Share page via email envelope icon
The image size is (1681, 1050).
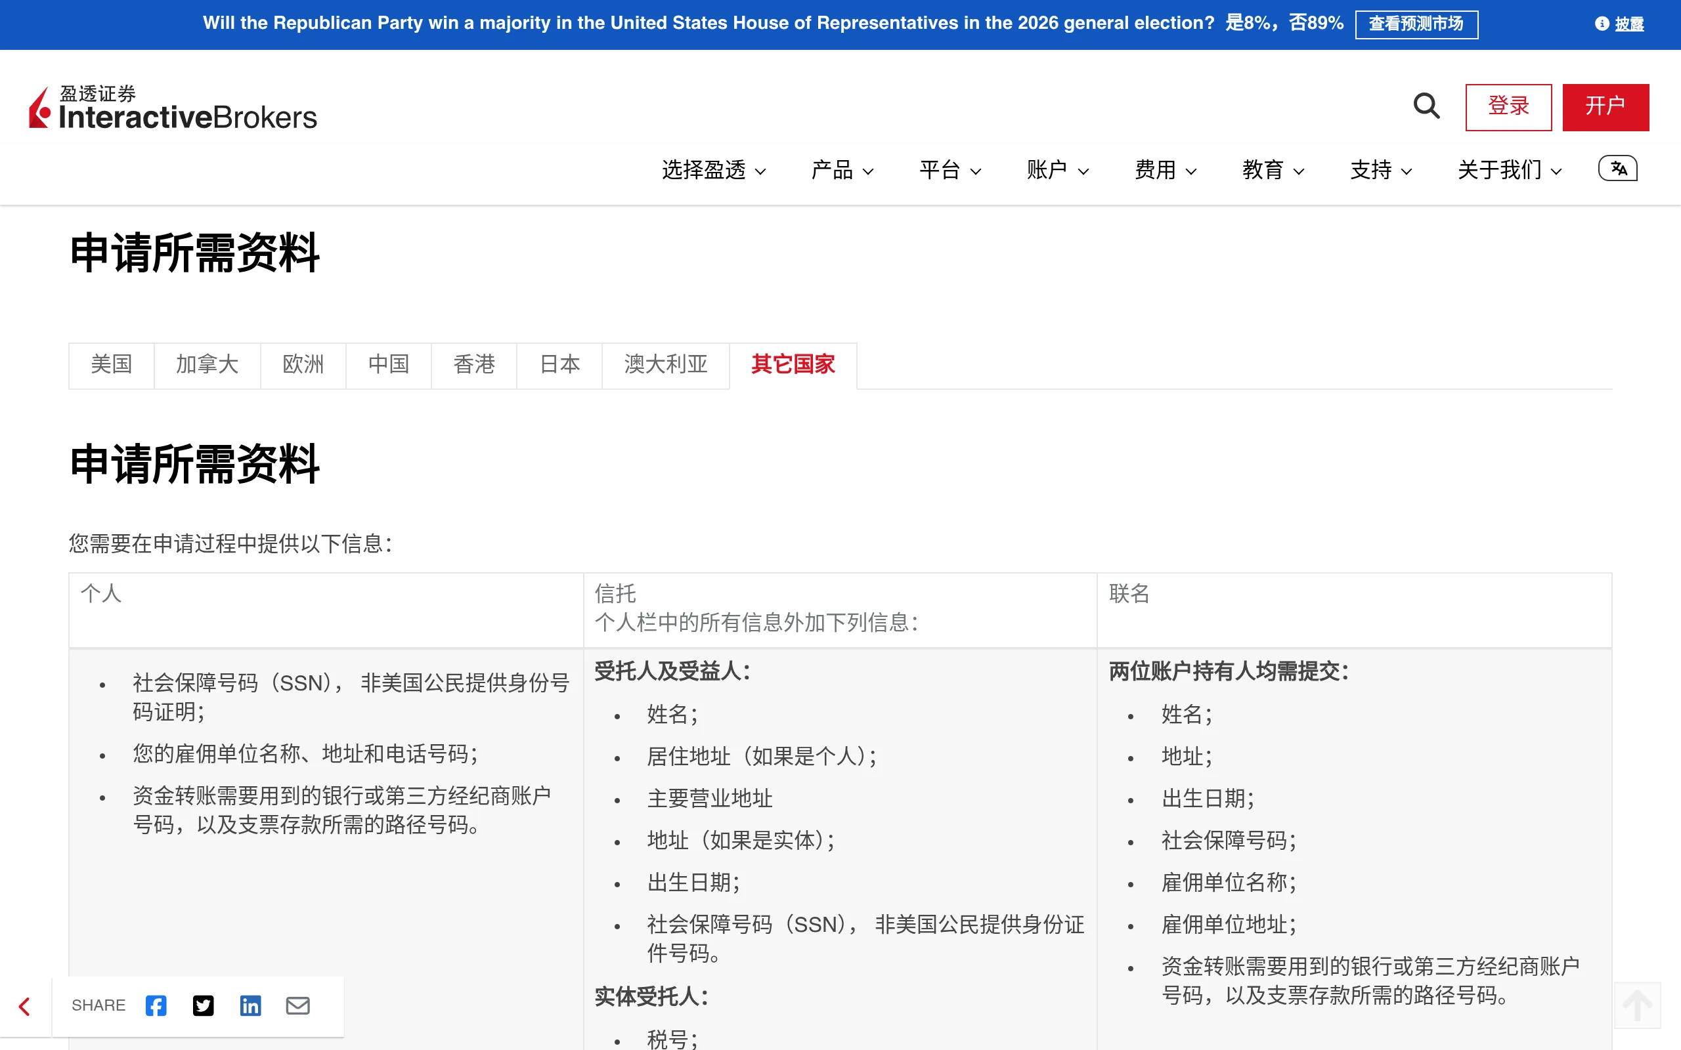point(297,1005)
